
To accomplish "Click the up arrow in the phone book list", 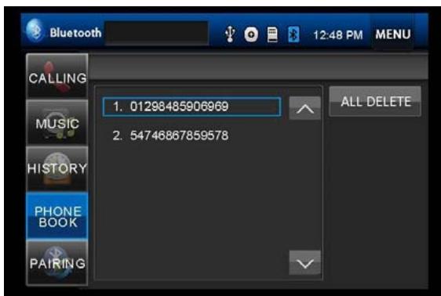I will [x=305, y=108].
